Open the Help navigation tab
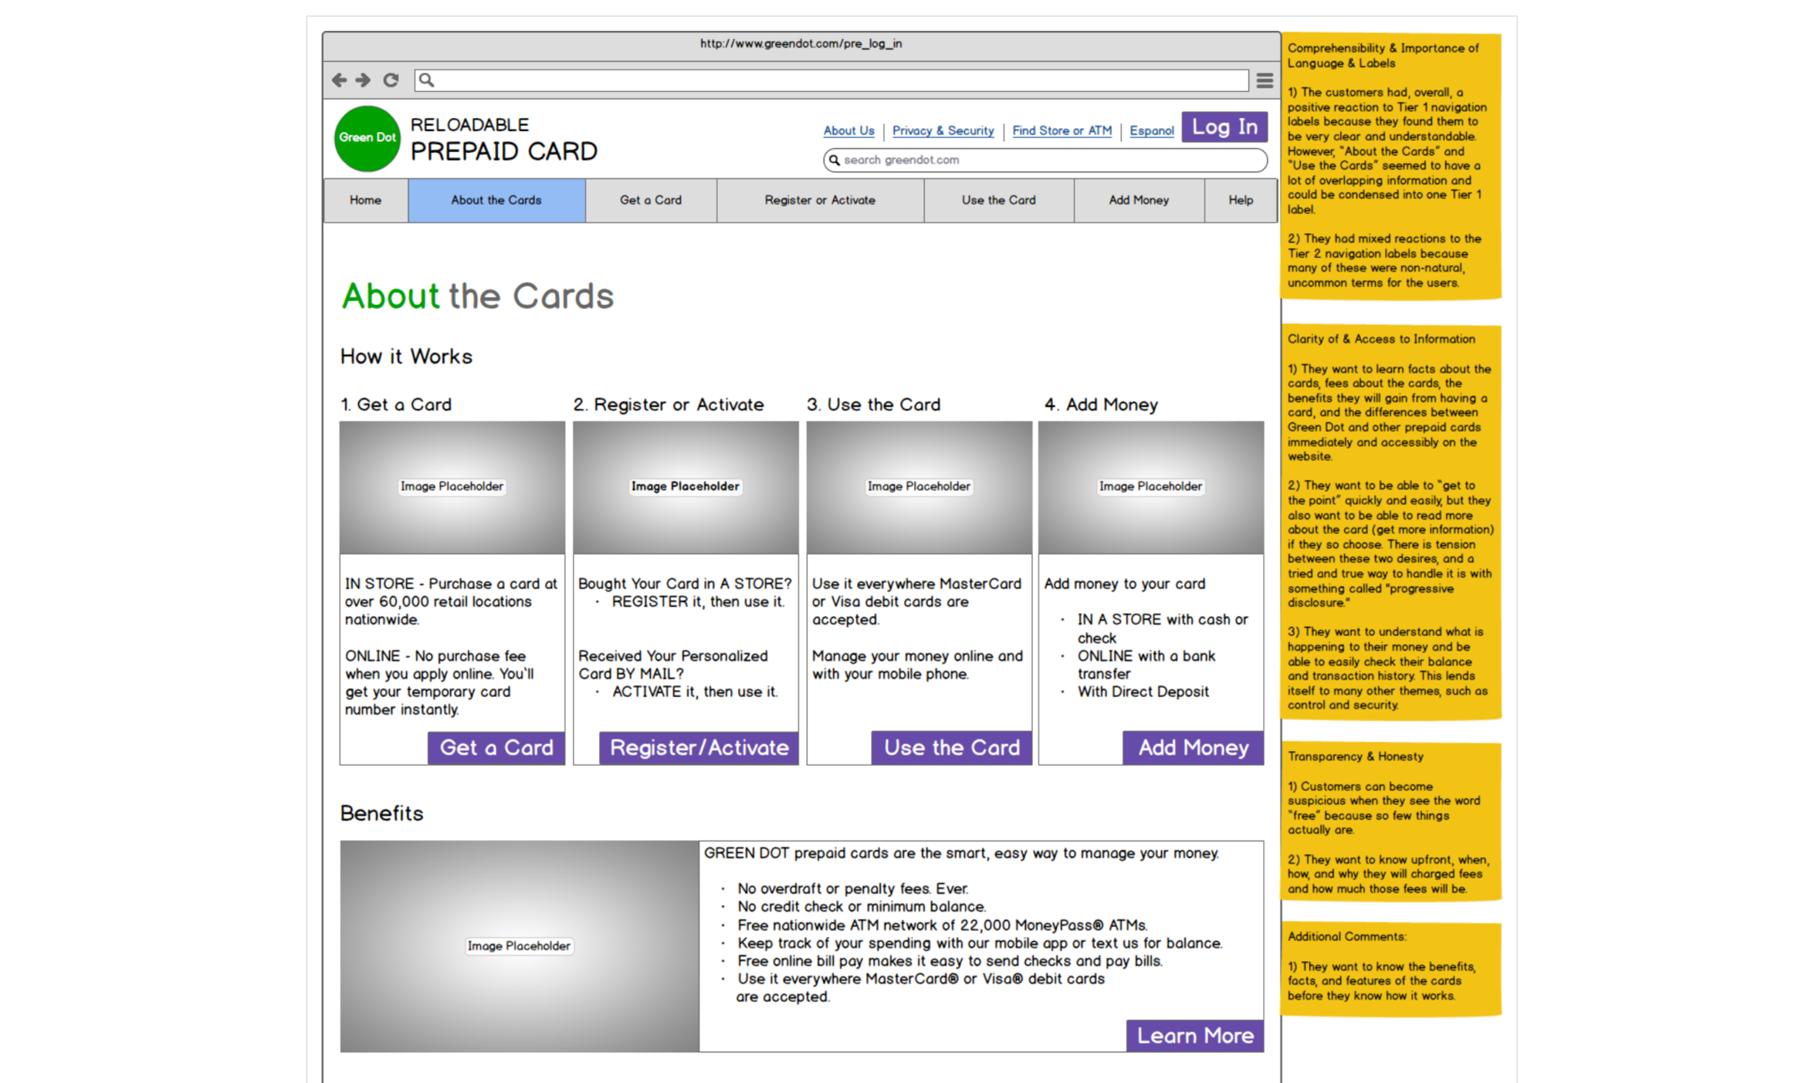This screenshot has height=1083, width=1805. click(1241, 200)
